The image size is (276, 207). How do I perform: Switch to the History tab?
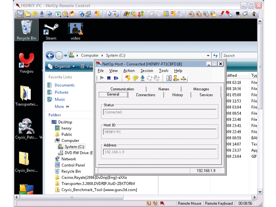click(x=177, y=95)
